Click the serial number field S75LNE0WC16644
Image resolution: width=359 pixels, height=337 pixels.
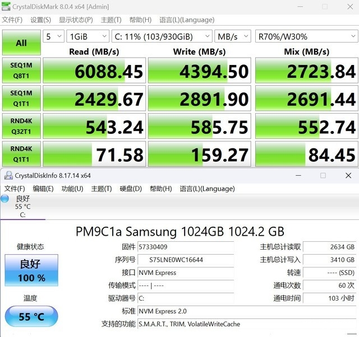click(186, 260)
